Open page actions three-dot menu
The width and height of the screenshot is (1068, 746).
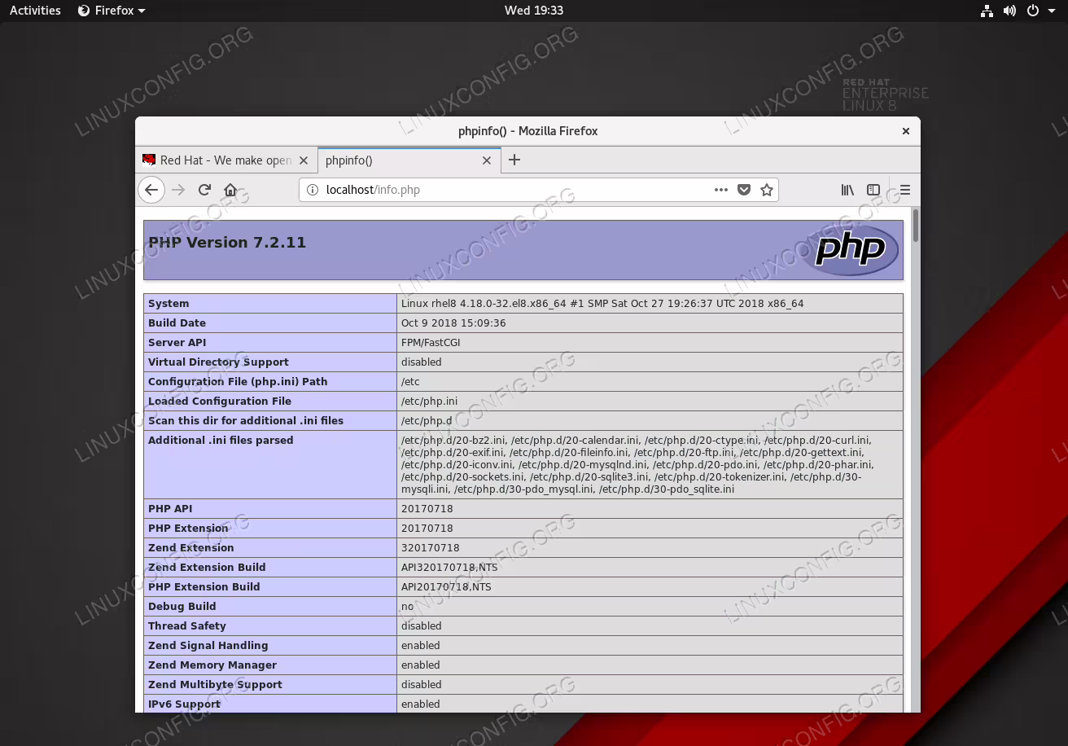tap(721, 190)
